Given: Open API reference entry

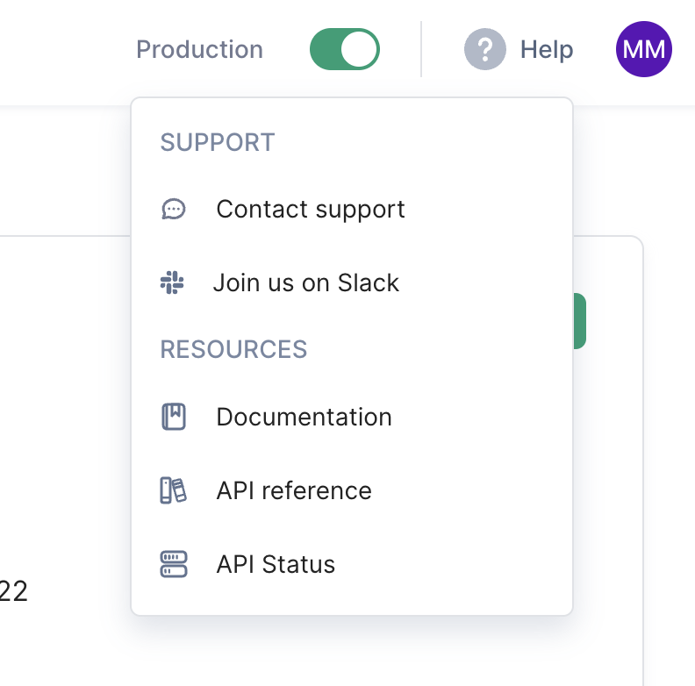Looking at the screenshot, I should point(352,490).
